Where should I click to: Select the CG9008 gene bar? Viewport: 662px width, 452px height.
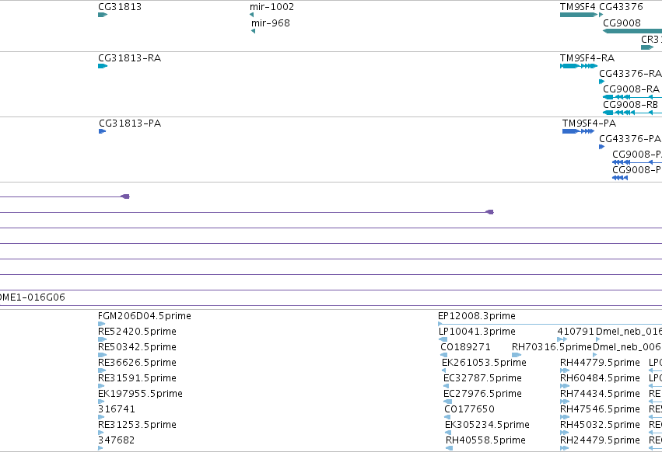click(x=632, y=31)
